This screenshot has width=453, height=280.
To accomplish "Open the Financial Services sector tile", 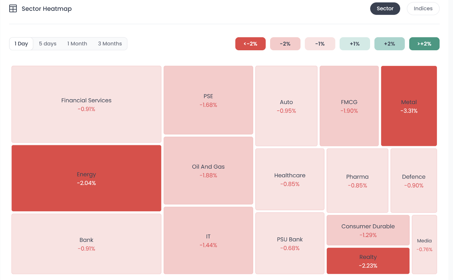I will pos(86,104).
